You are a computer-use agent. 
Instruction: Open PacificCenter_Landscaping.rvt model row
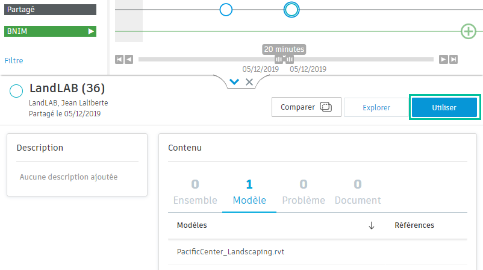(x=230, y=251)
